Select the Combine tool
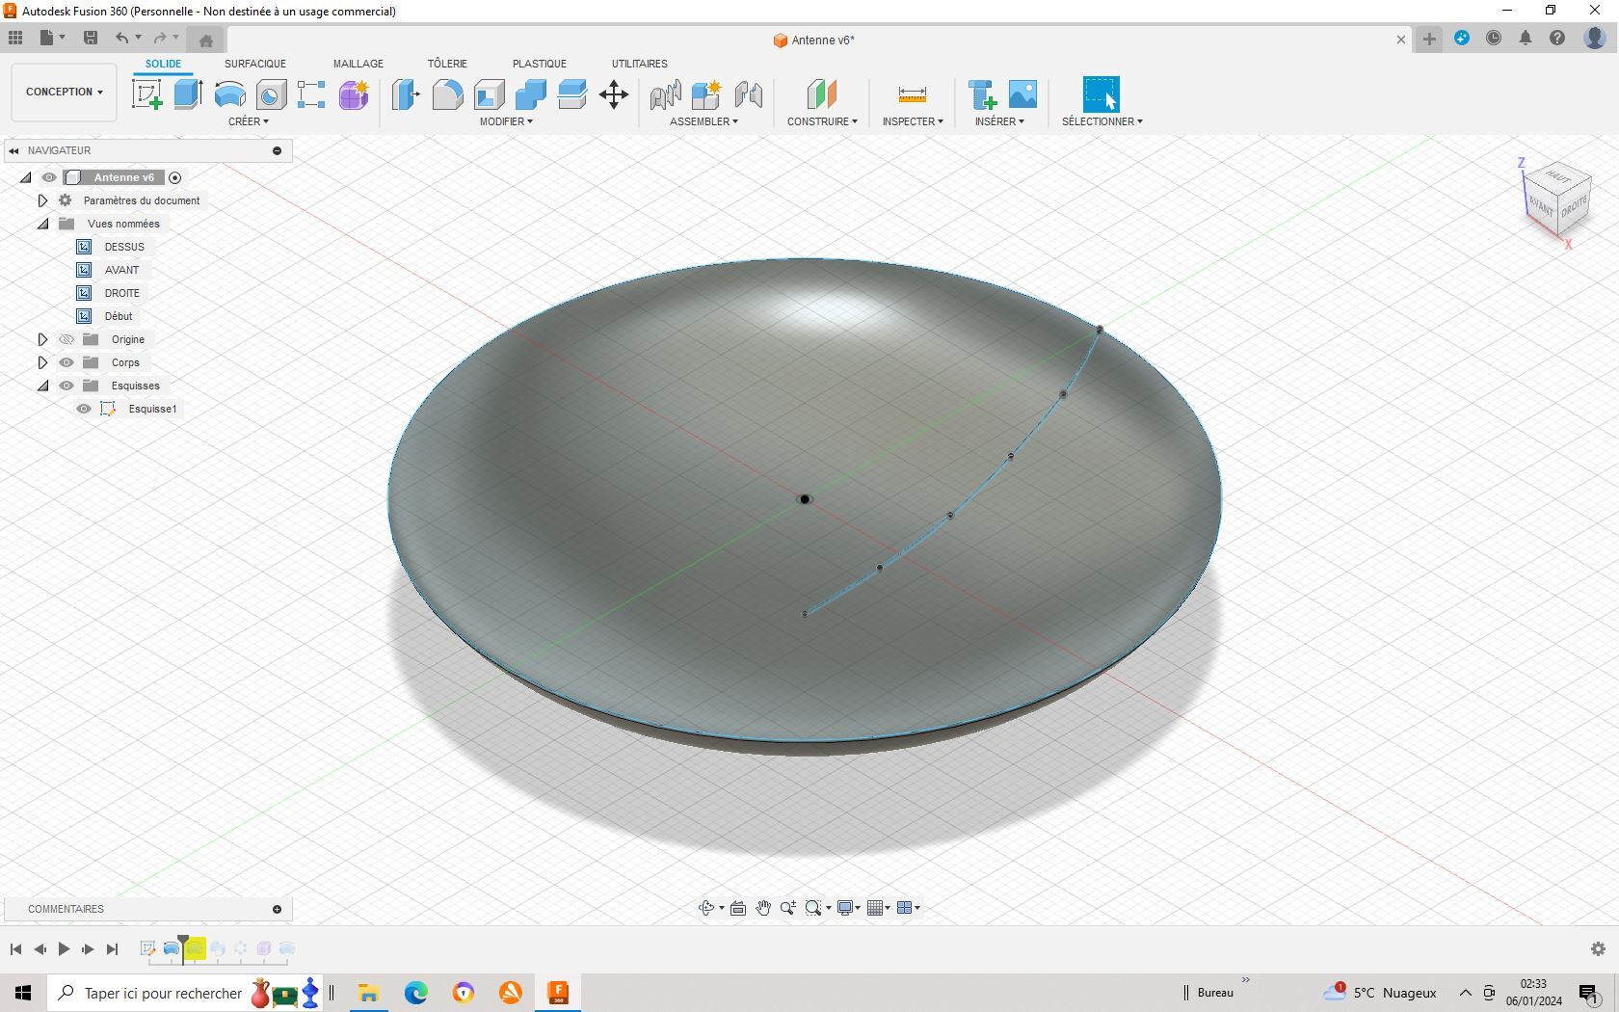 tap(531, 94)
